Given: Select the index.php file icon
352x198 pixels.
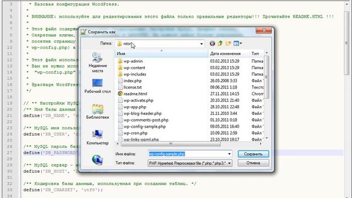Looking at the screenshot, I should [120, 81].
